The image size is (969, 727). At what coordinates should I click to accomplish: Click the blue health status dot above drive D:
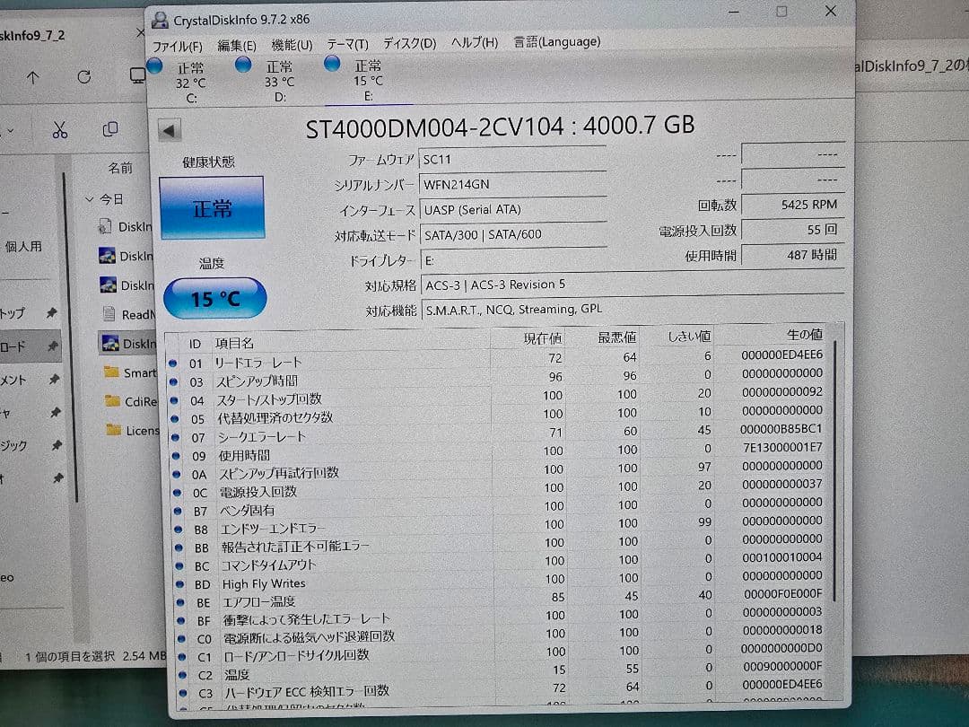pos(241,65)
